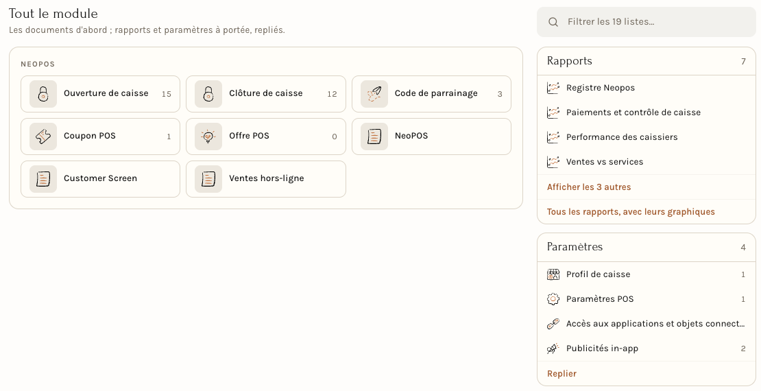The image size is (761, 391).
Task: Open the Paramètres POS setting
Action: (x=647, y=299)
